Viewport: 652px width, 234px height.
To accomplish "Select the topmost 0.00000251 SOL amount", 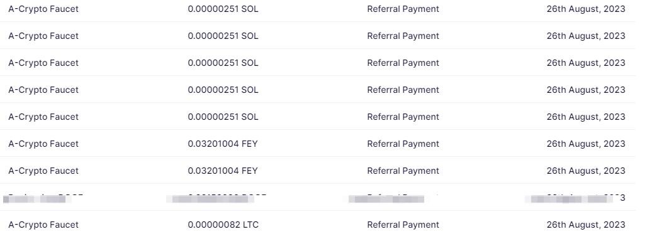I will [x=223, y=9].
